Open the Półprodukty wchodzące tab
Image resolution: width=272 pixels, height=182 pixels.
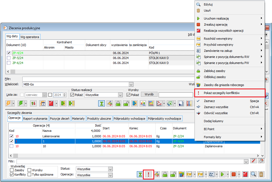click(x=129, y=119)
